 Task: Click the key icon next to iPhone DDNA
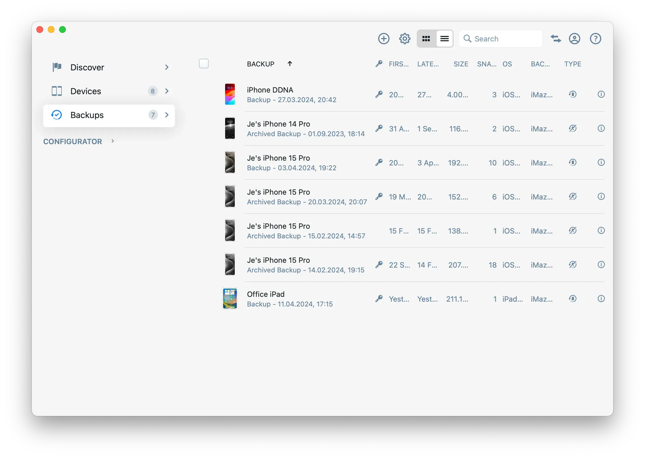coord(379,94)
